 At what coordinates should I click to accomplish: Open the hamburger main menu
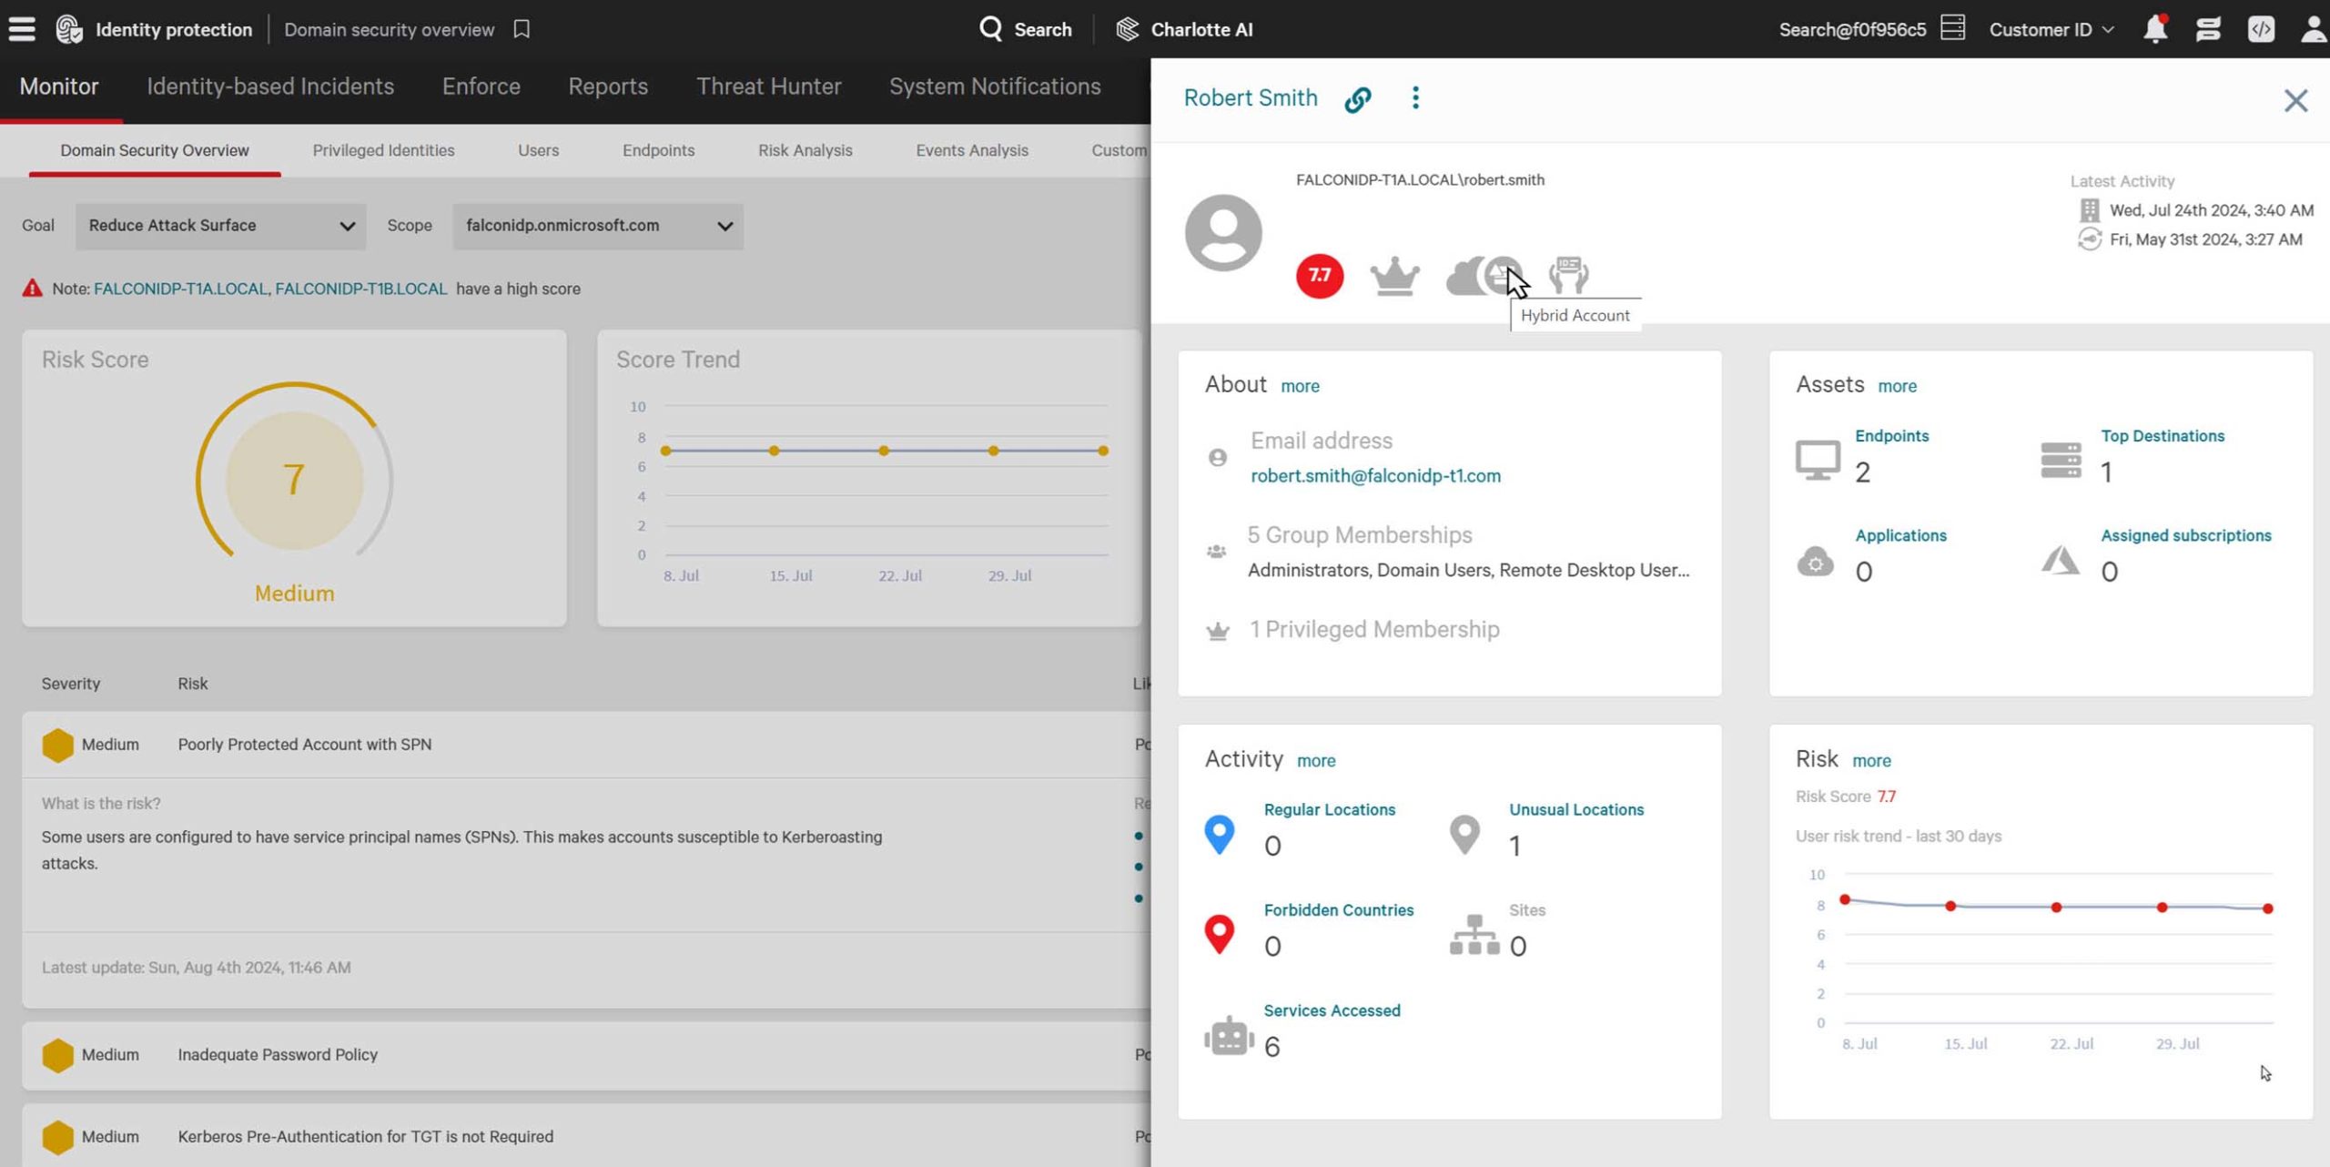(22, 29)
